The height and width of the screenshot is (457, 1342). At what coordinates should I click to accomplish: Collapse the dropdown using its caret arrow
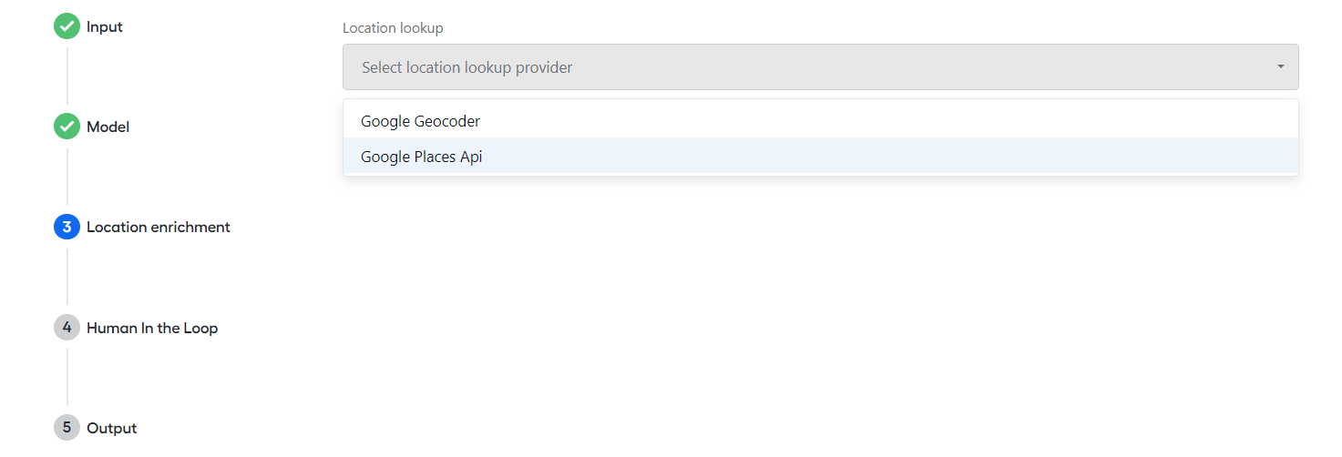1280,66
